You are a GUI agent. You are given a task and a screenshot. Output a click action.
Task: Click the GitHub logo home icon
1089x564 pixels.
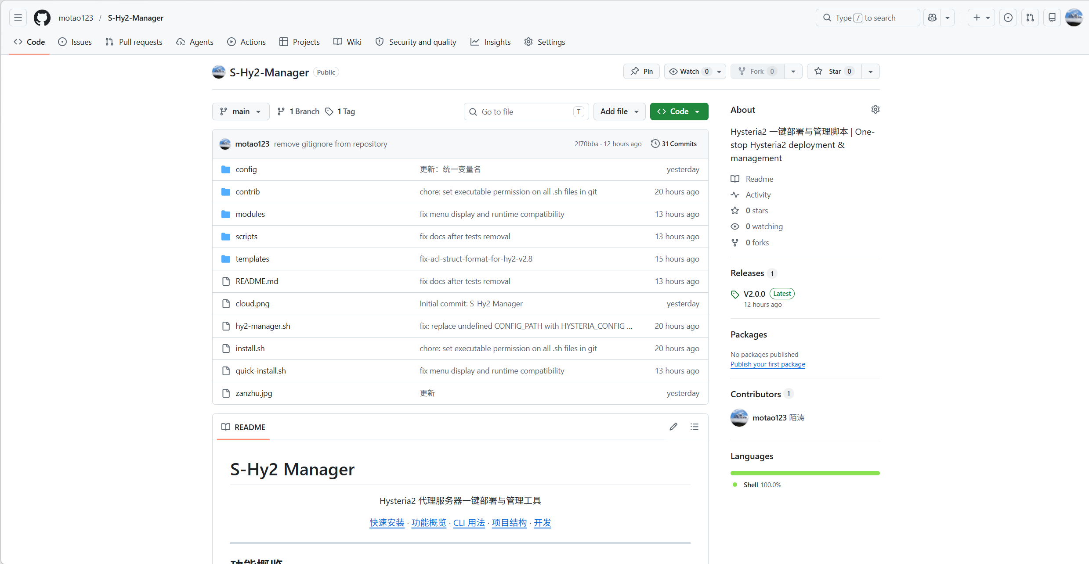tap(42, 18)
